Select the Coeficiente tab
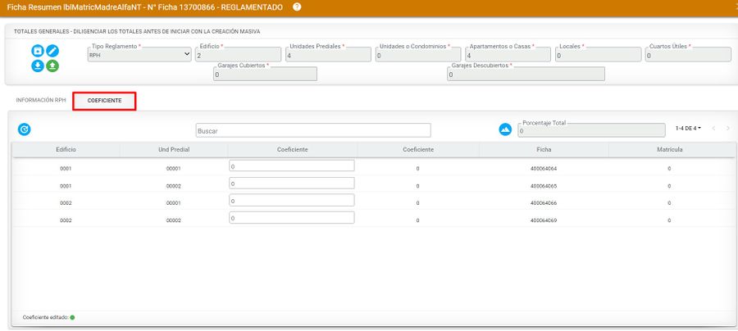This screenshot has height=331, width=738. [x=104, y=101]
